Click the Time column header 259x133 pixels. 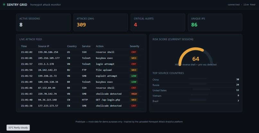[x=24, y=46]
